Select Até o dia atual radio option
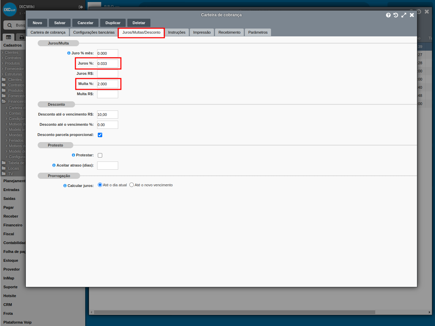The width and height of the screenshot is (435, 326). (x=100, y=185)
